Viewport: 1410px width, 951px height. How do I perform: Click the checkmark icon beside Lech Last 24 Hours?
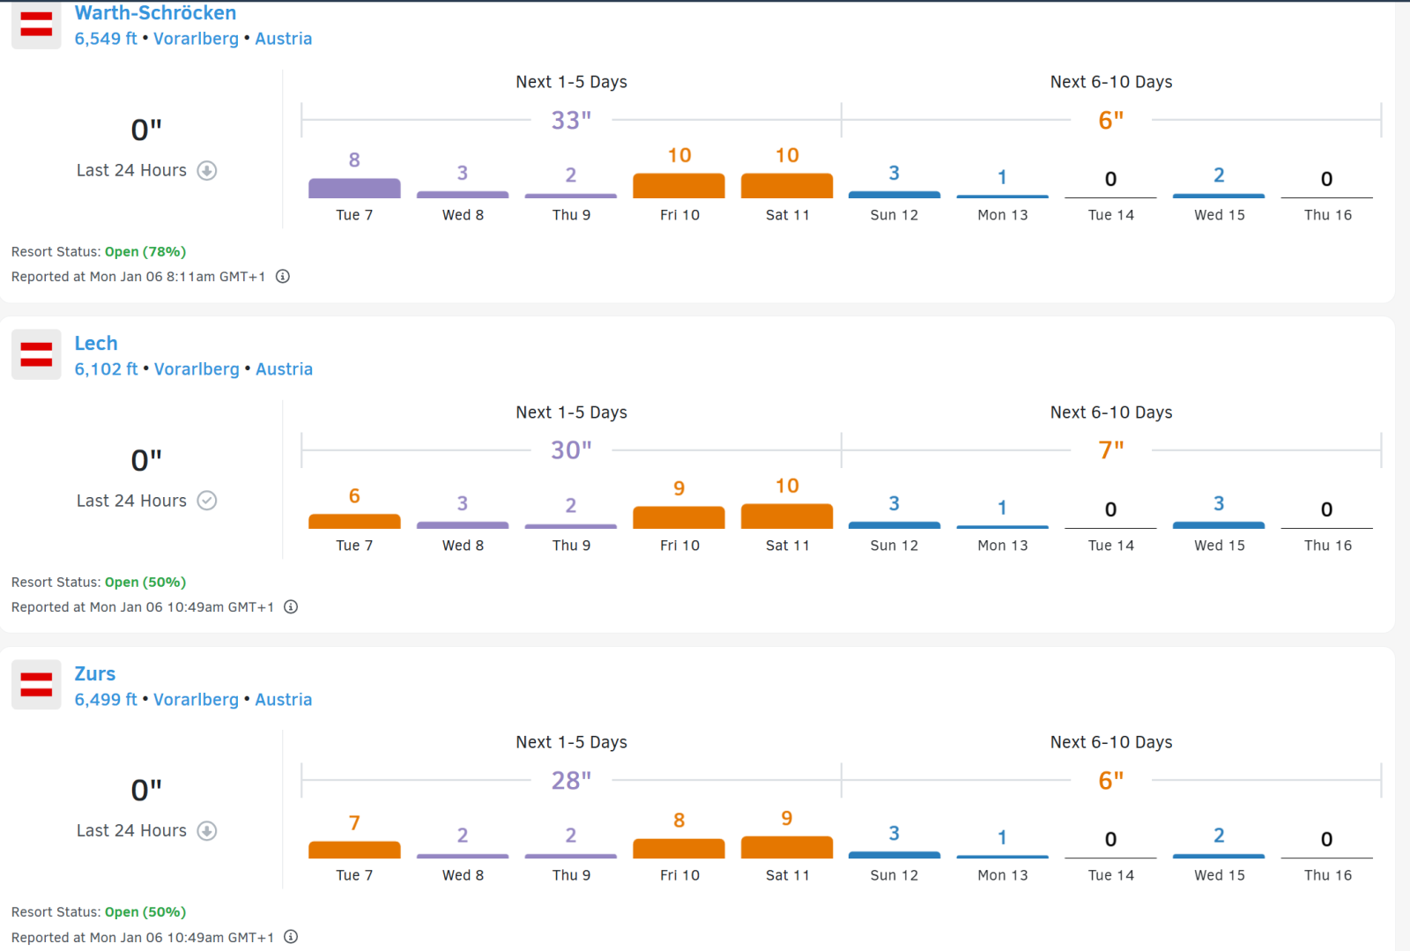tap(207, 501)
